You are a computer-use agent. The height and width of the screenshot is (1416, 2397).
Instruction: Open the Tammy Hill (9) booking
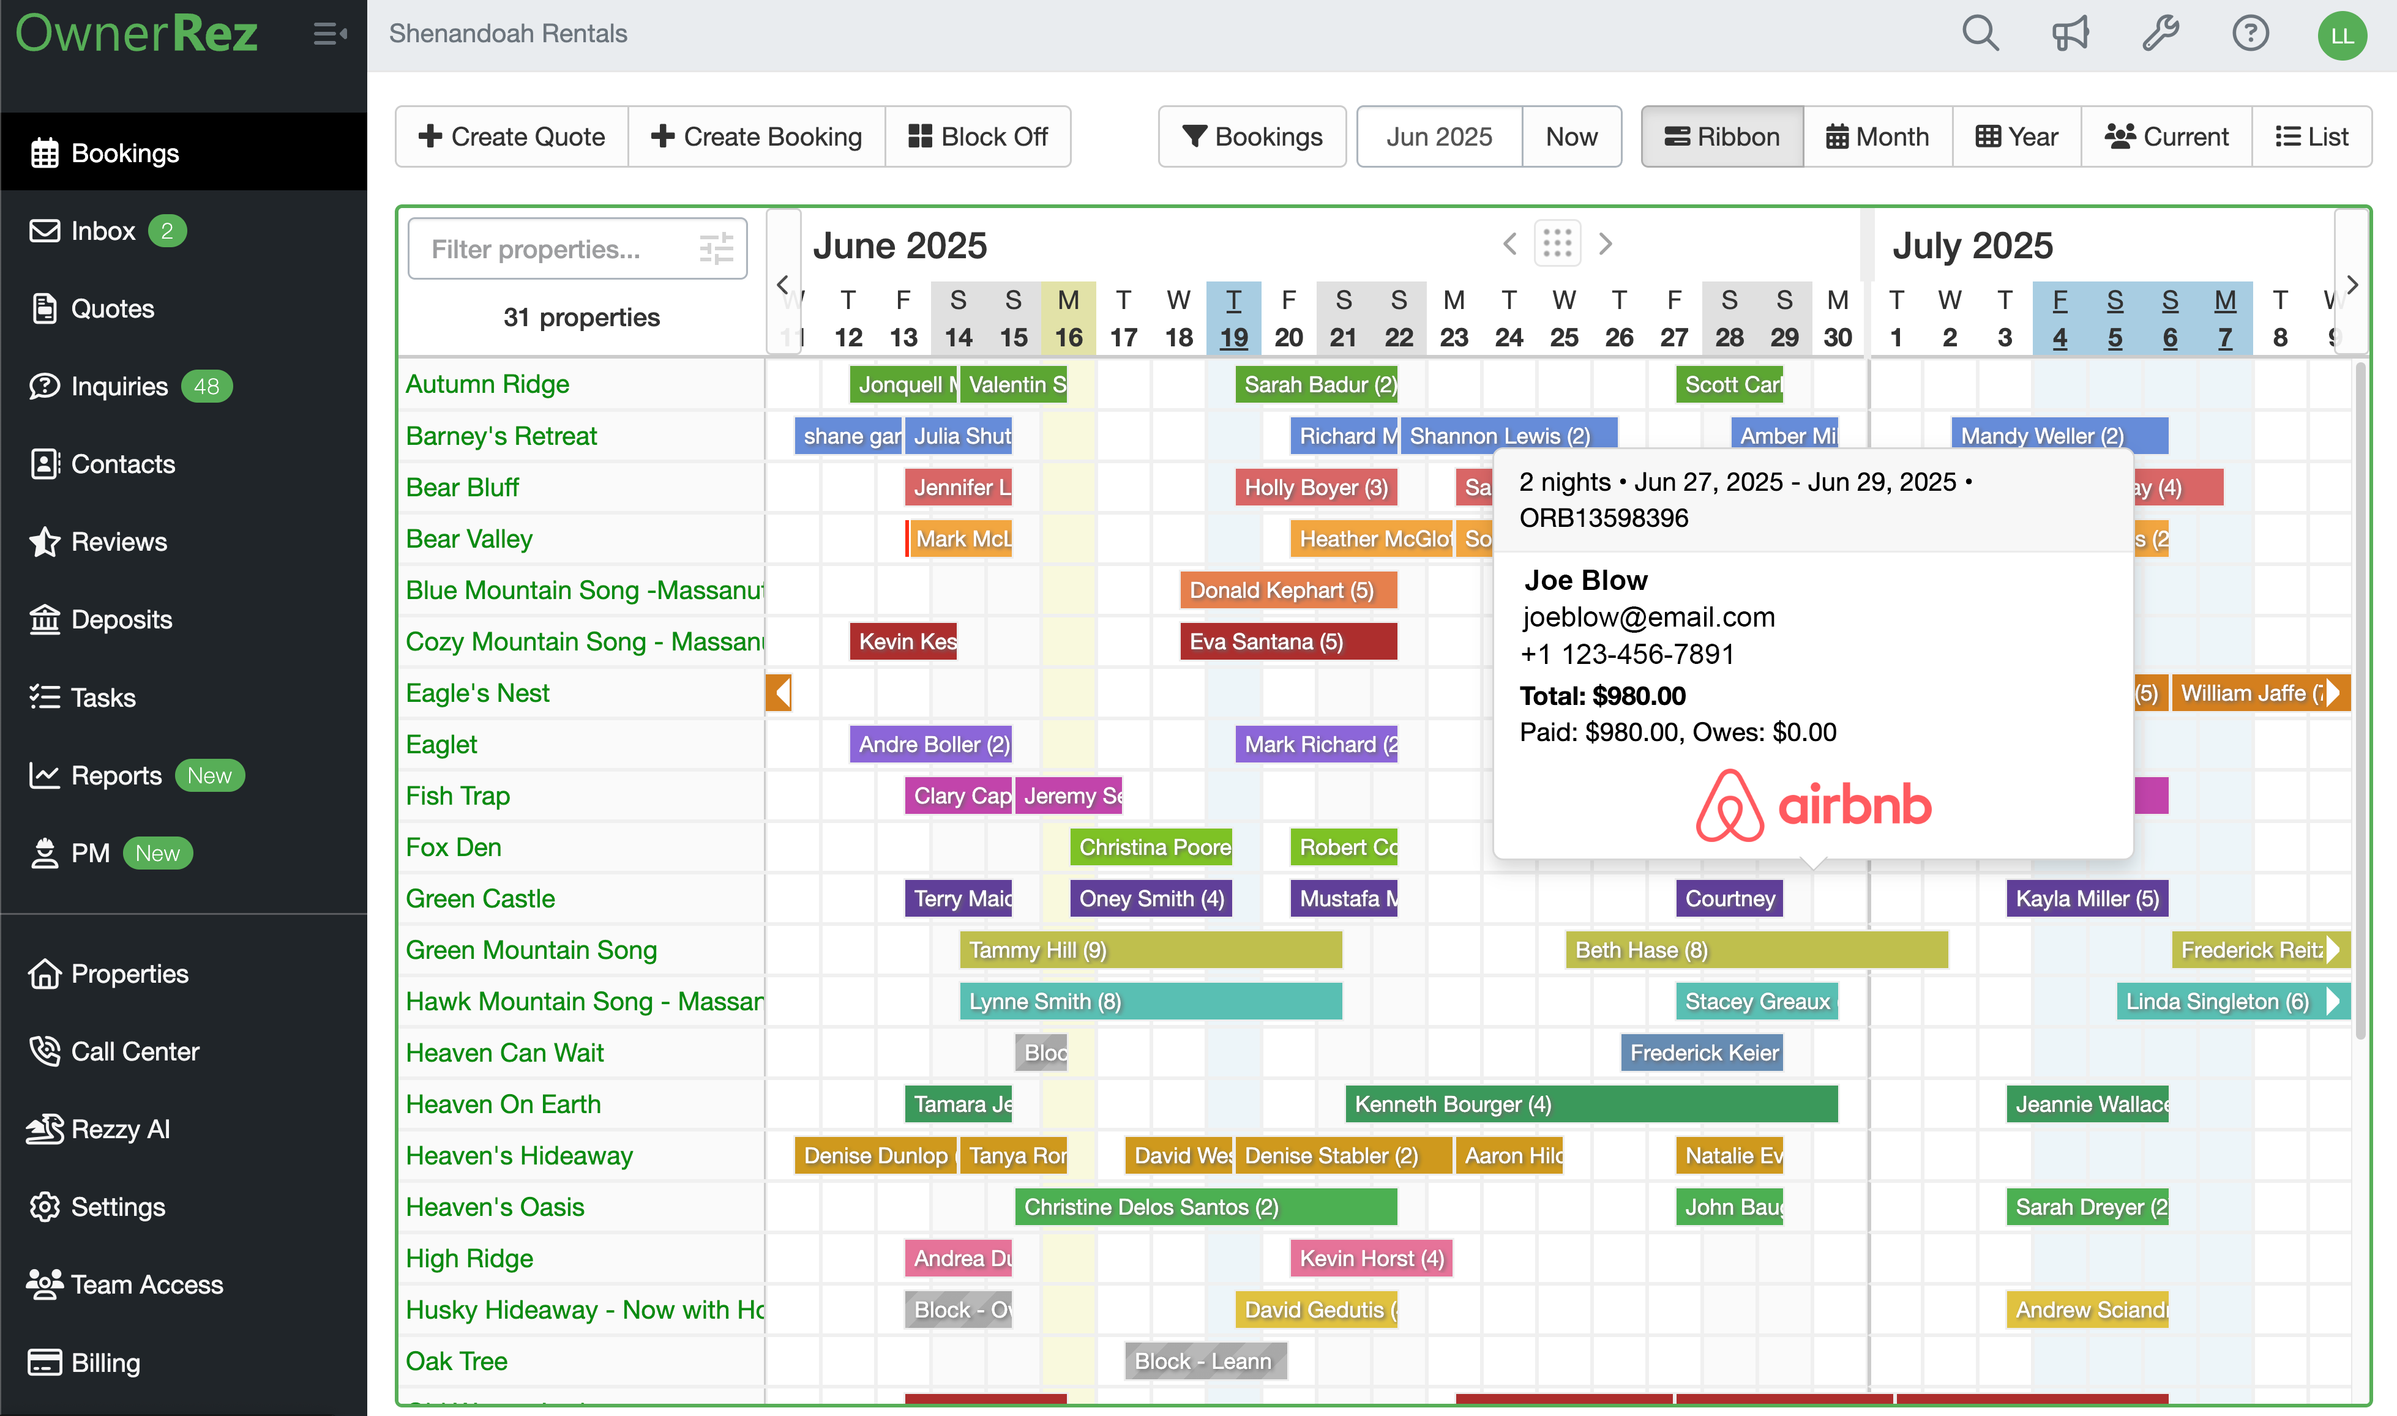coord(1151,950)
